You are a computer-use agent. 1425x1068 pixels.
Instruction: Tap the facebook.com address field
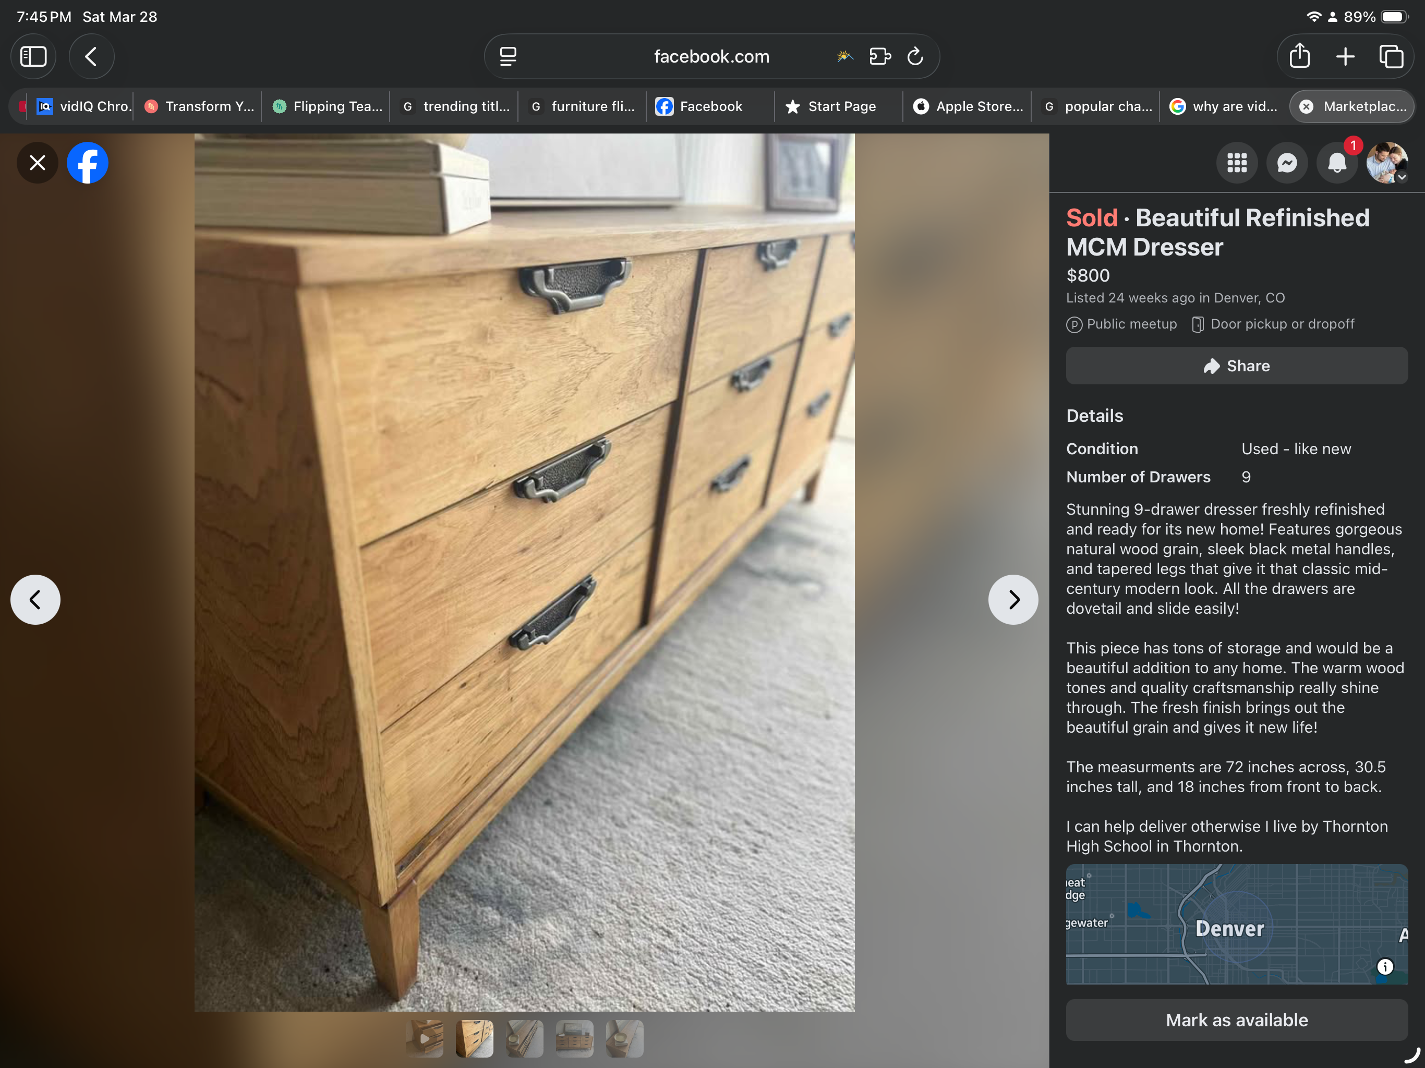point(711,57)
